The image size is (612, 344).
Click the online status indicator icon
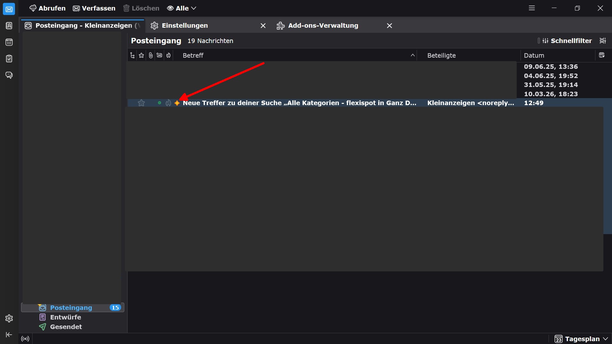point(25,339)
